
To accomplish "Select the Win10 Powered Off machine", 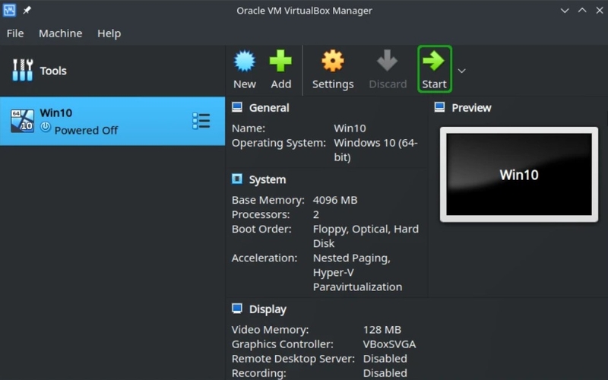I will (x=112, y=122).
